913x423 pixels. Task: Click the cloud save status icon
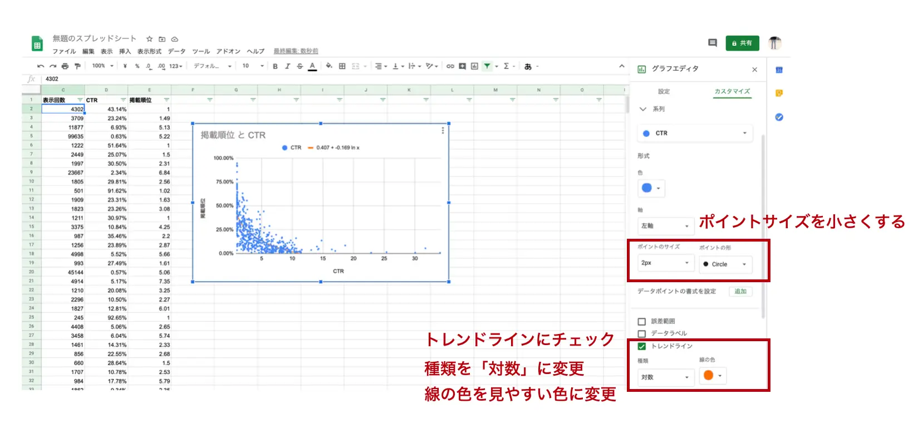pyautogui.click(x=174, y=39)
